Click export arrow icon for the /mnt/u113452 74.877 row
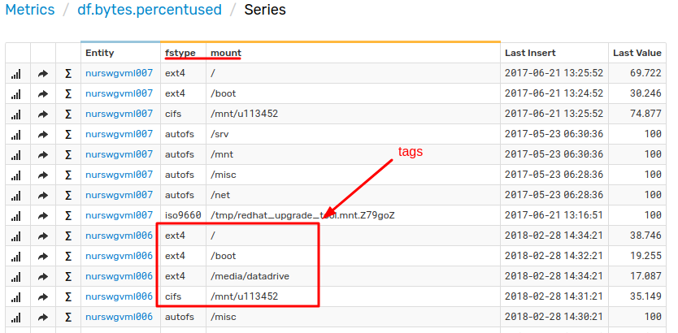Image resolution: width=678 pixels, height=333 pixels. click(43, 114)
